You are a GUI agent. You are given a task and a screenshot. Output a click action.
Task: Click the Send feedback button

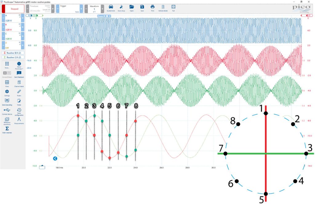pyautogui.click(x=19, y=74)
